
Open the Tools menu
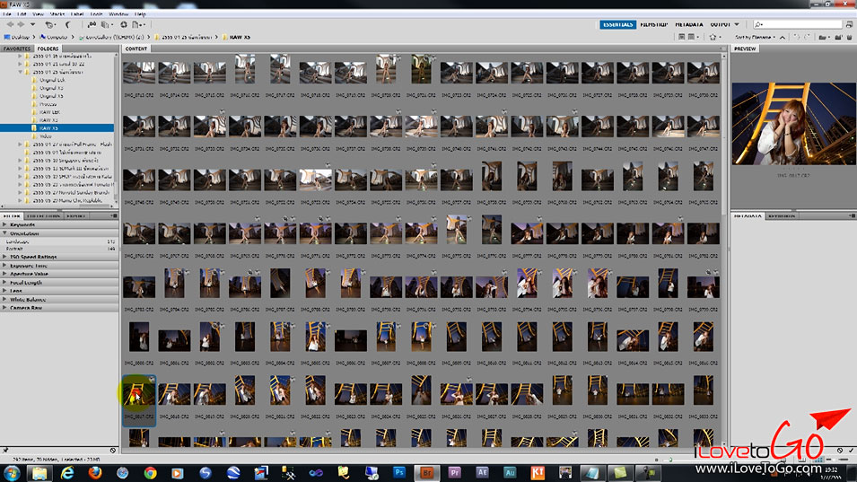click(x=96, y=13)
